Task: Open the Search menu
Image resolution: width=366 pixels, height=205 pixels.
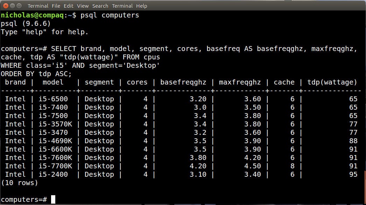Action: pyautogui.click(x=100, y=6)
